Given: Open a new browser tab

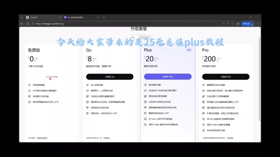Looking at the screenshot, I should tap(104, 17).
